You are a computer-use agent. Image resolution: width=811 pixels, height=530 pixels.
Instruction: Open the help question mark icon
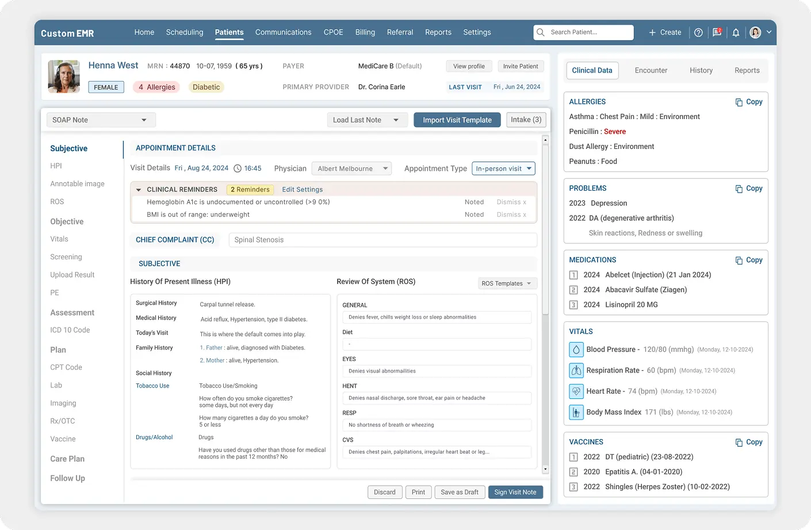tap(698, 32)
